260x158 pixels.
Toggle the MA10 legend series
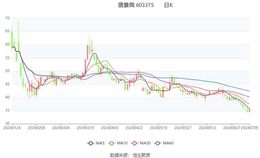pos(118,143)
